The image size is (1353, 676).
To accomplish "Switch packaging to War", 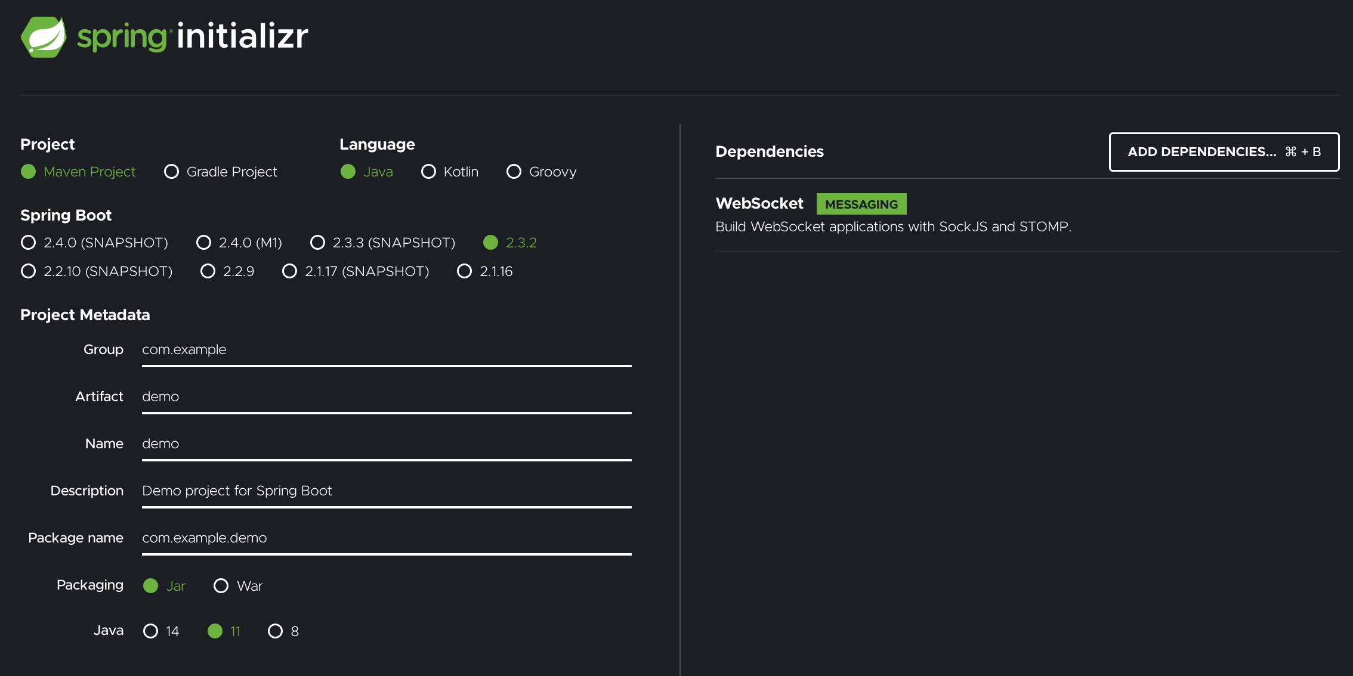I will click(x=221, y=585).
